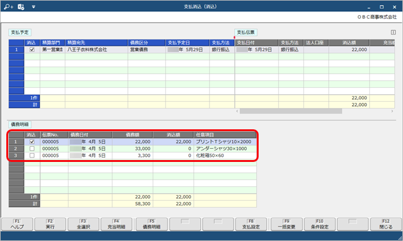This screenshot has width=403, height=241.
Task: Click the 58,300 total 債務額 cell
Action: [132, 204]
